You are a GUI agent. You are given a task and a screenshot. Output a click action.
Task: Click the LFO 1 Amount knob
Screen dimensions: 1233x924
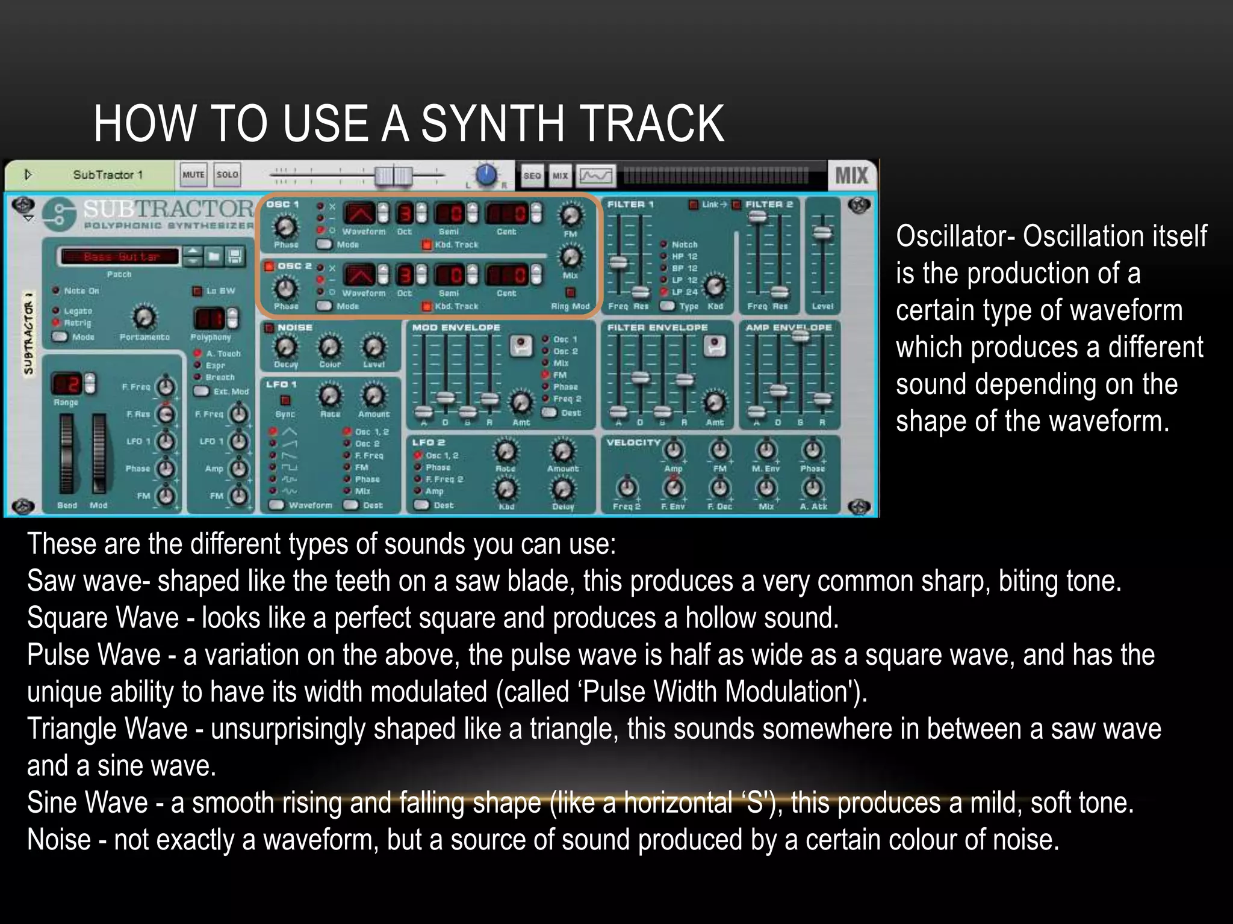(x=374, y=396)
